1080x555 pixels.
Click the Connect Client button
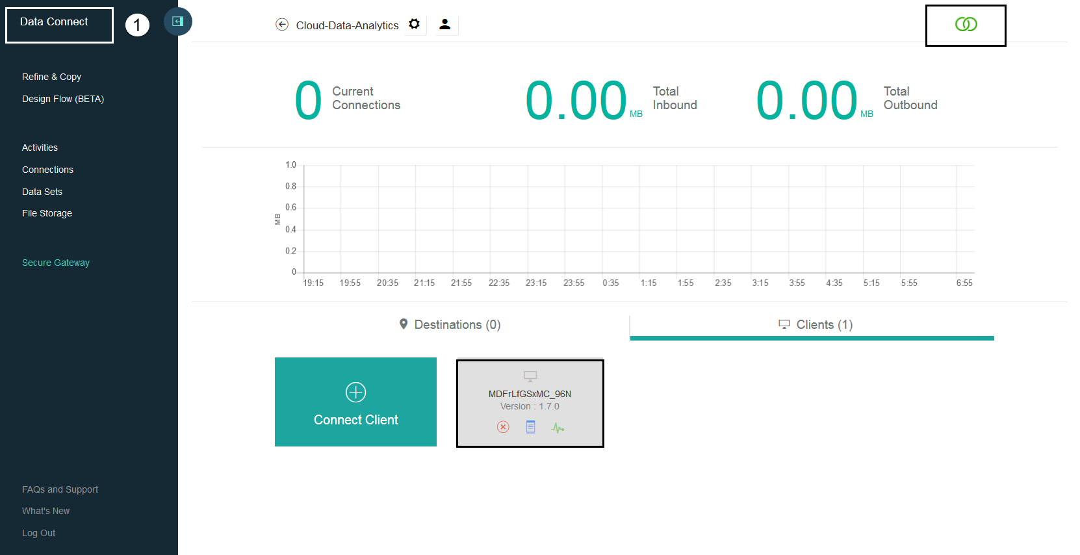tap(355, 402)
